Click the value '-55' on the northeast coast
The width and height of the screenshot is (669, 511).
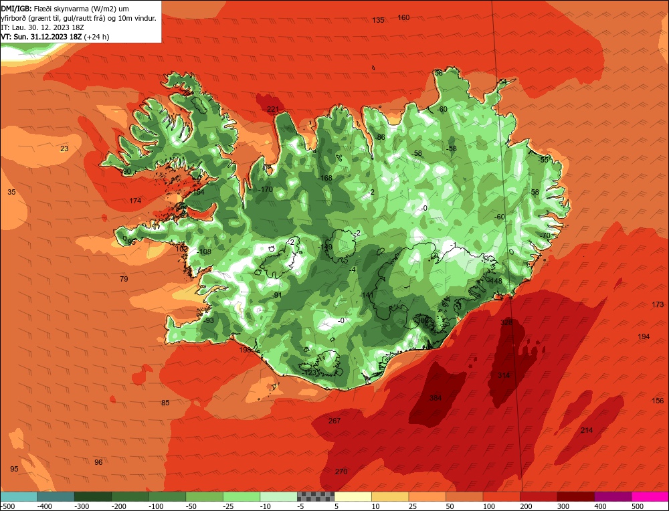(x=543, y=160)
